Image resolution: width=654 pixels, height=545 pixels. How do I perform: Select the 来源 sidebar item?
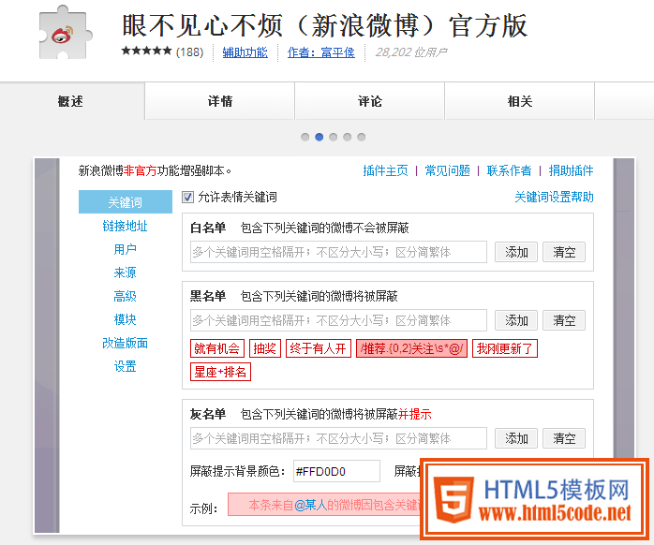(x=126, y=272)
